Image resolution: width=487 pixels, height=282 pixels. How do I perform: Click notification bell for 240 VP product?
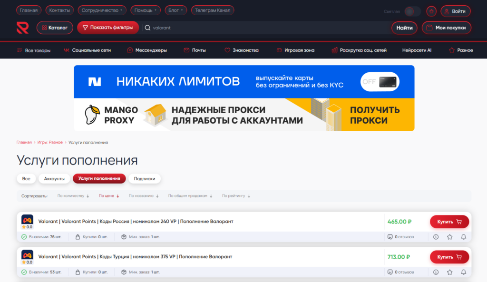(463, 237)
